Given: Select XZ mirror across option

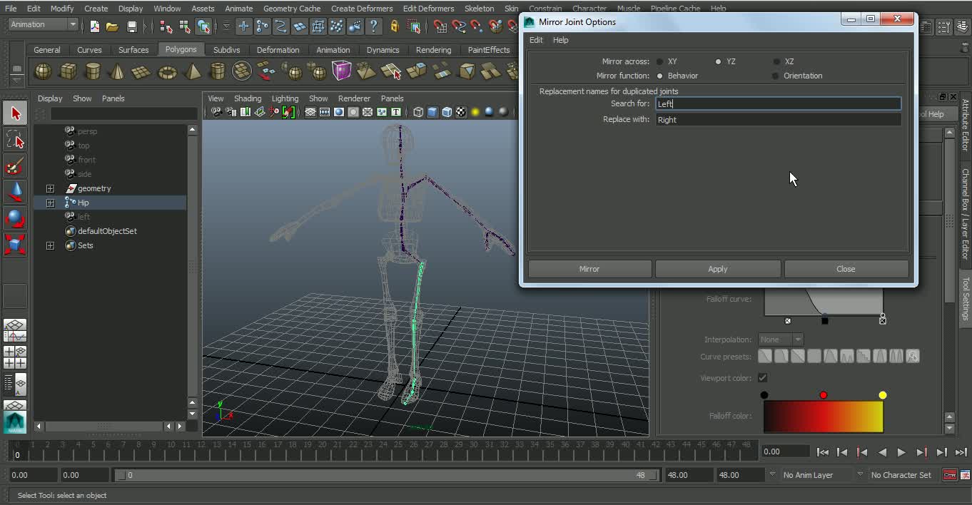Looking at the screenshot, I should 776,61.
